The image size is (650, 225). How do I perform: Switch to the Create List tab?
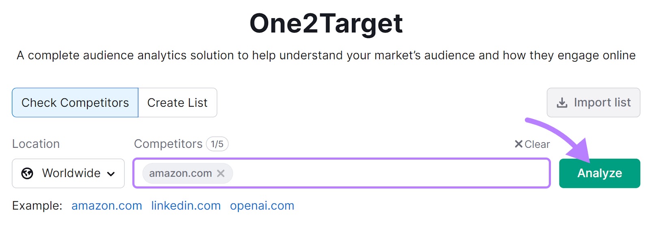click(x=177, y=103)
